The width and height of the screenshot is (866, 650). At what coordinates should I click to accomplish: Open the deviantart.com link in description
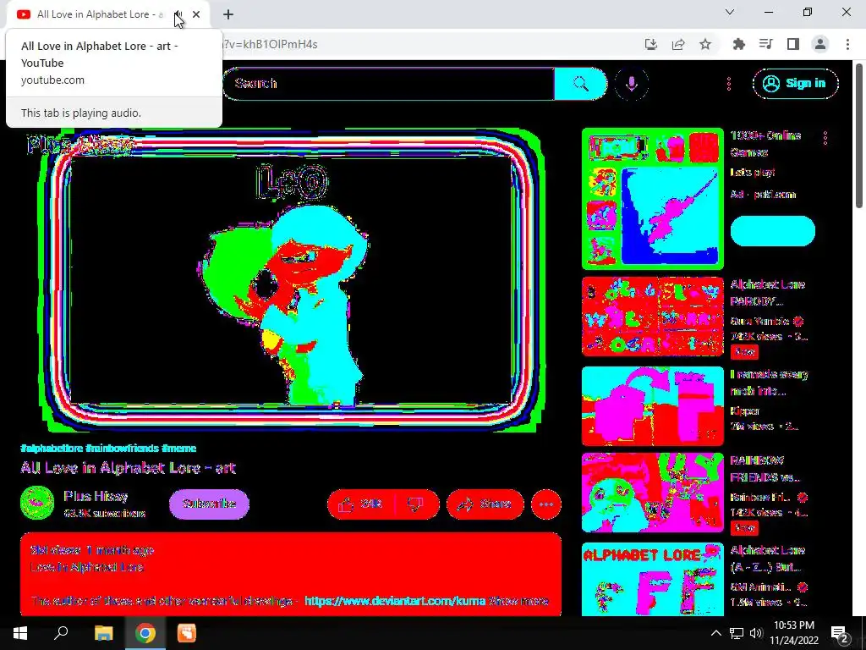[395, 601]
